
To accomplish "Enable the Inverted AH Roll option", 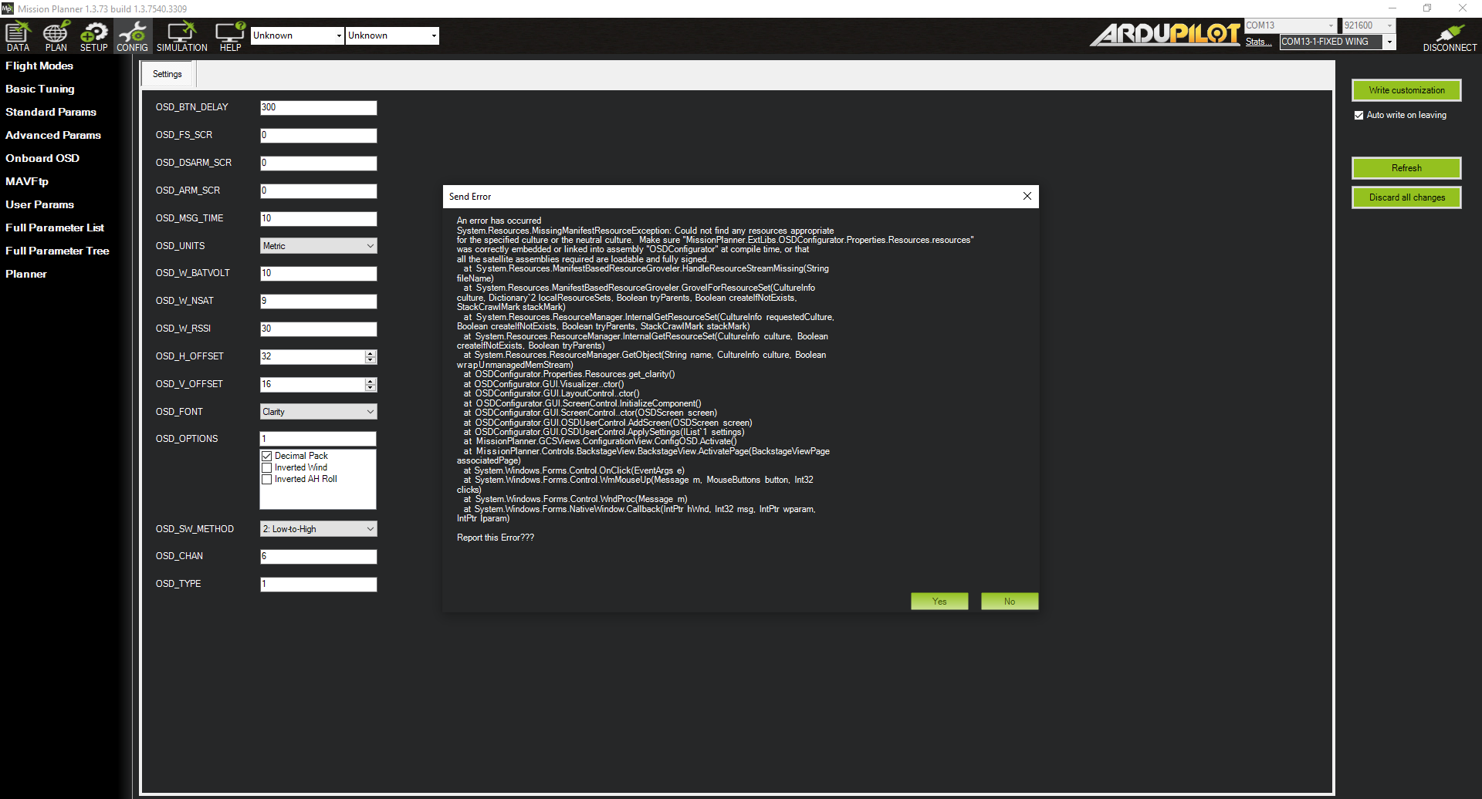I will [267, 479].
